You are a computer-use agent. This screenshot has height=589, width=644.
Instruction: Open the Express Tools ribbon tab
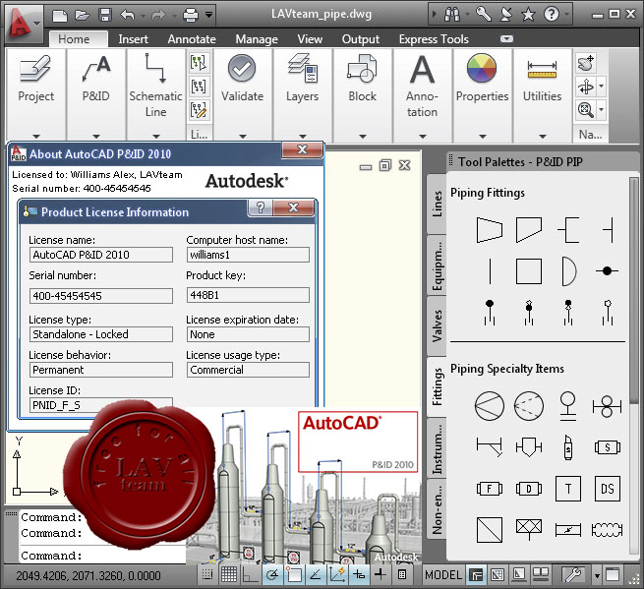pos(434,39)
